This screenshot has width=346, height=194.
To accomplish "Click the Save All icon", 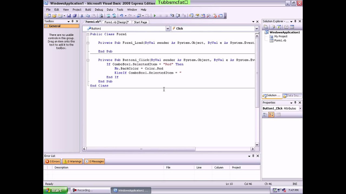I will tap(75, 16).
